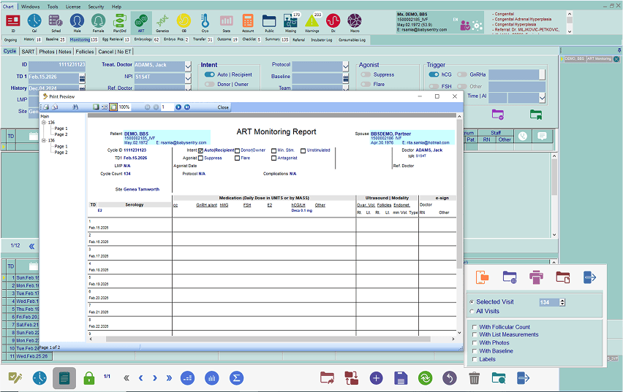623x392 pixels.
Task: Toggle the Agonist Suppress switch
Action: (366, 74)
